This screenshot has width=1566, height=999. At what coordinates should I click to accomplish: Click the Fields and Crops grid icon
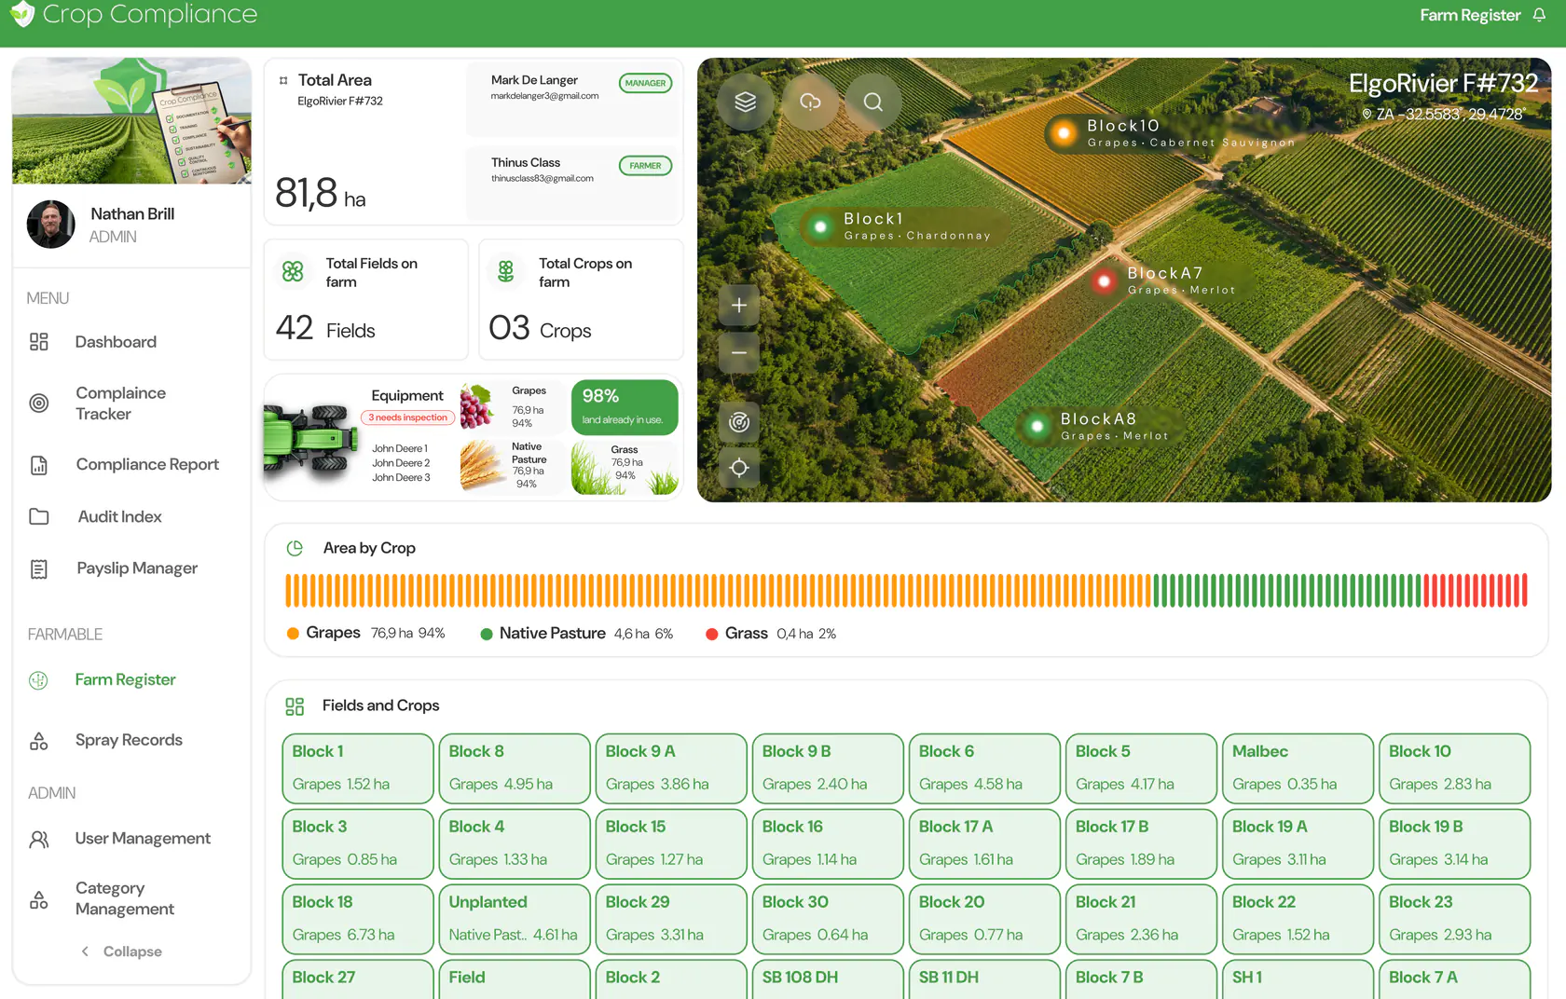tap(295, 706)
